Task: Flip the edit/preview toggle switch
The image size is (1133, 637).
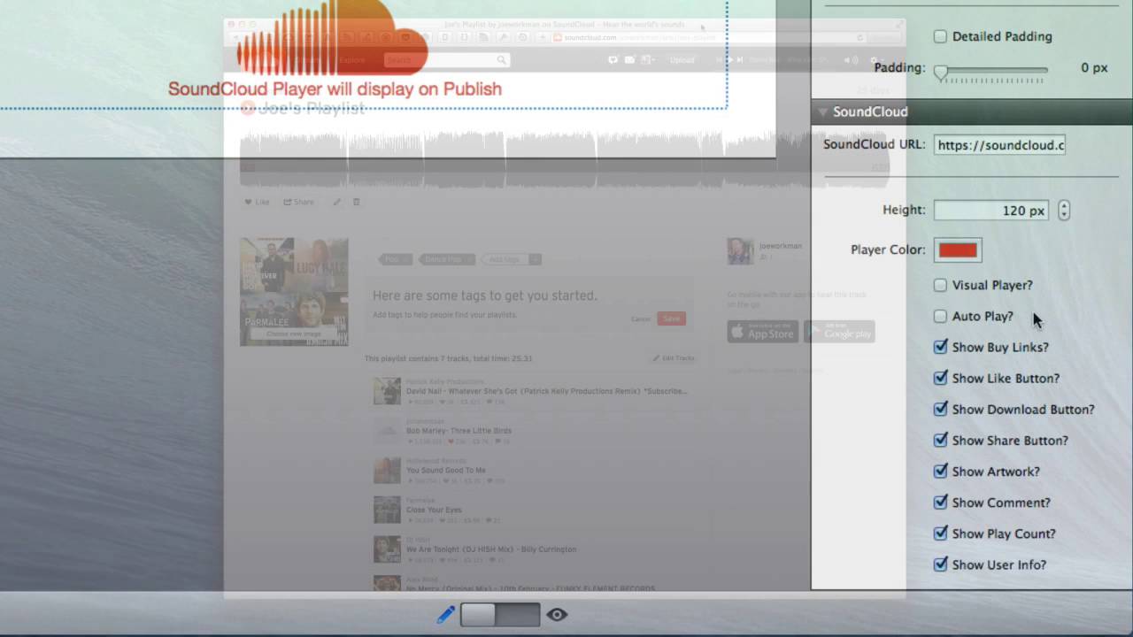Action: (500, 615)
